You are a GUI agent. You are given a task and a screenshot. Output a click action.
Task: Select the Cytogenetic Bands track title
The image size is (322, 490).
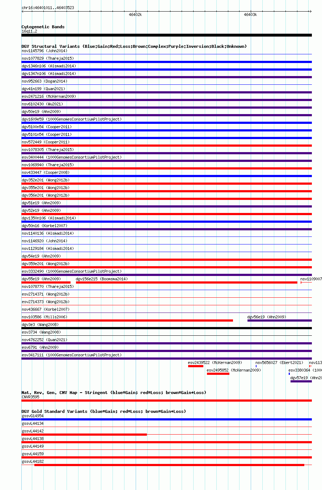(43, 27)
